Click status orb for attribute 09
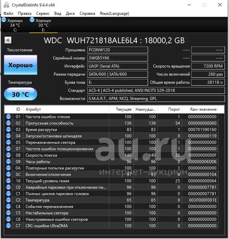The image size is (229, 239). tap(8, 161)
